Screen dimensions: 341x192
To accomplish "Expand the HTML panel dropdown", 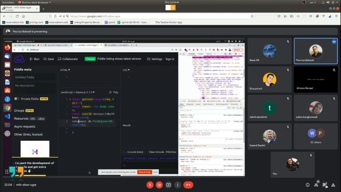I will tap(65, 70).
